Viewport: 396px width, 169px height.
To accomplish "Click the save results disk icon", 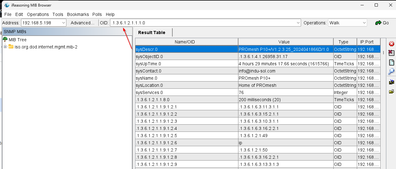I will [391, 82].
